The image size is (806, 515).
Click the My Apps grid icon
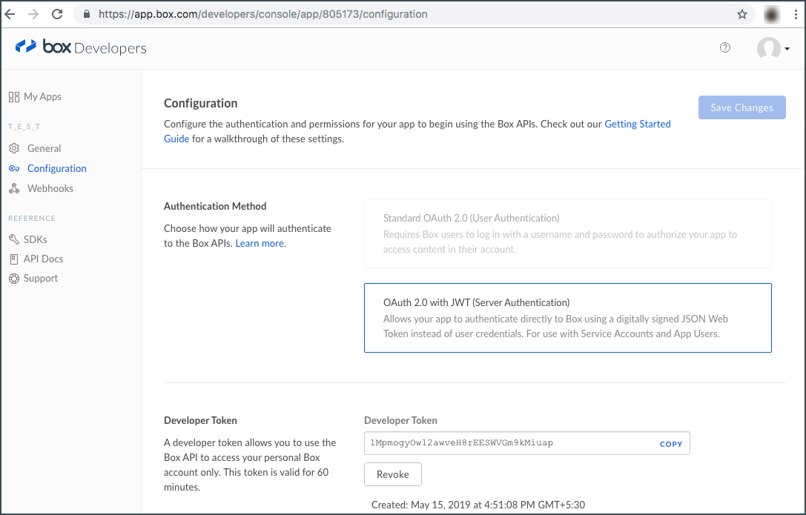click(x=14, y=96)
